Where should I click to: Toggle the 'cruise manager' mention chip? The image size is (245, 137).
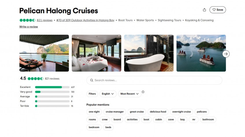(115, 112)
